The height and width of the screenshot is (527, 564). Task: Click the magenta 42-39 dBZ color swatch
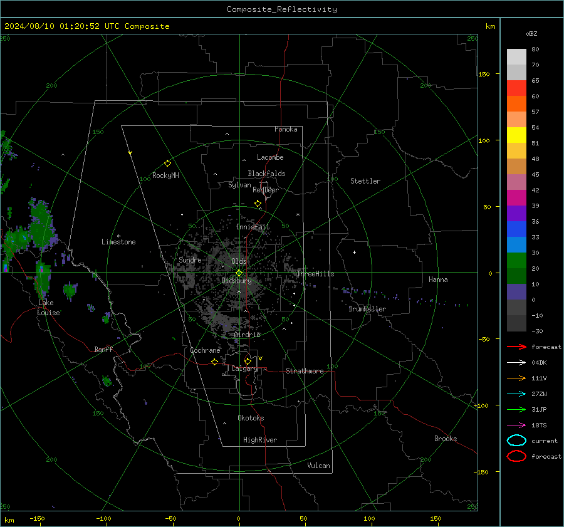[x=516, y=198]
